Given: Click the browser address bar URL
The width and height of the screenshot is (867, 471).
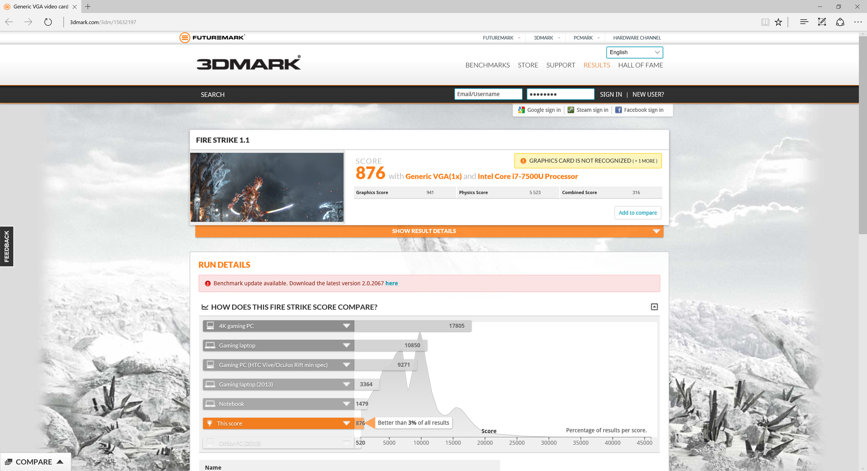Looking at the screenshot, I should coord(103,22).
